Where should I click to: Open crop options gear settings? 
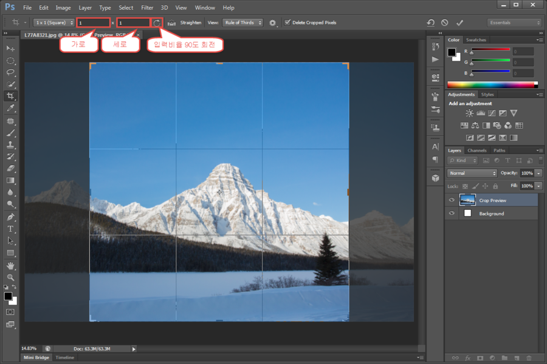[272, 22]
